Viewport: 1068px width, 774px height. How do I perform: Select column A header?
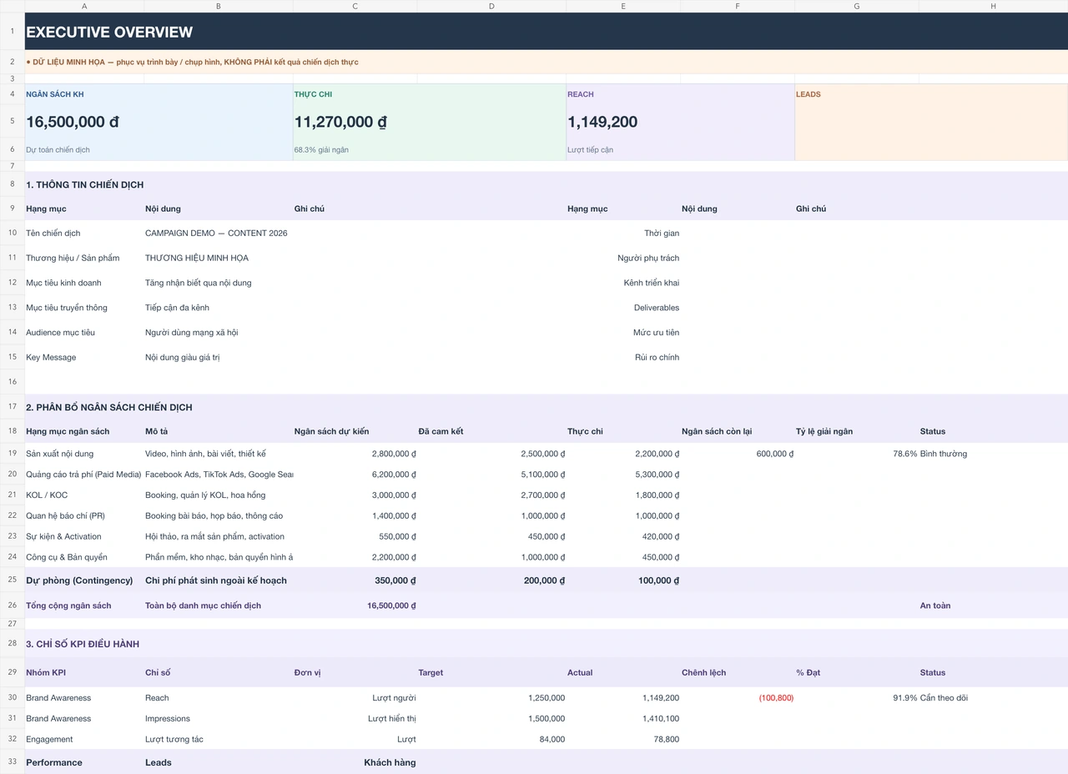coord(84,6)
